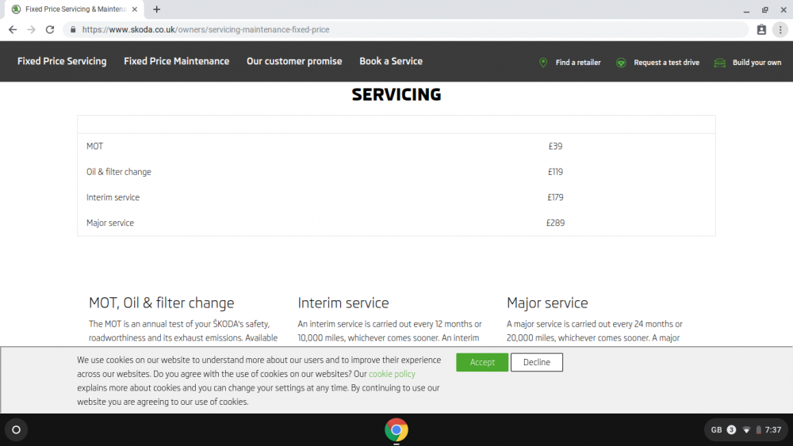
Task: Open a new tab with plus icon
Action: 157,9
